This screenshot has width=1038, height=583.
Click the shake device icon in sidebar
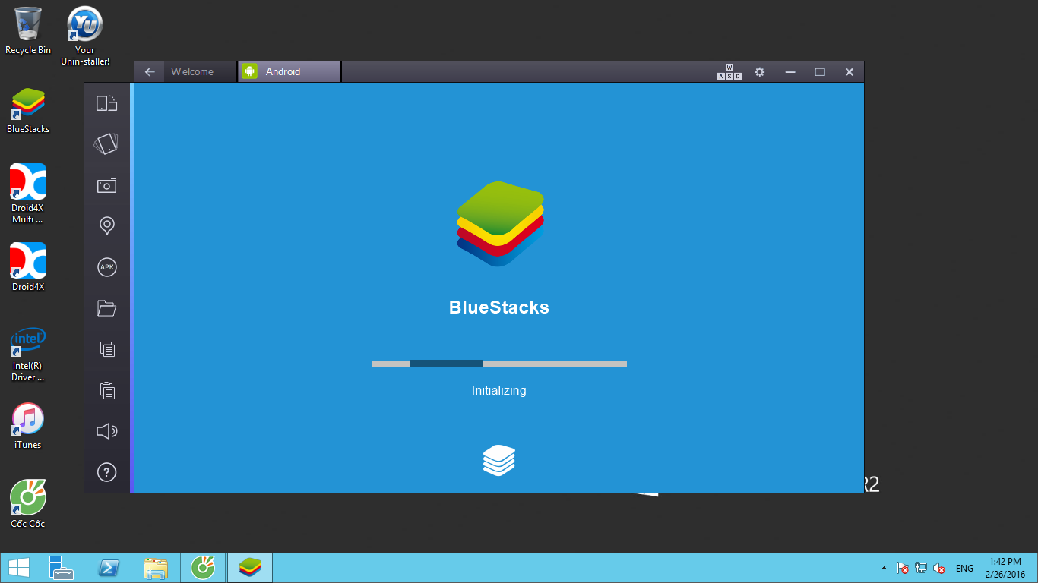[106, 143]
